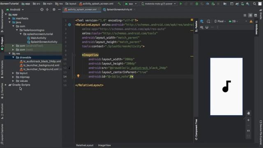
Task: Expand the manifests folder
Action: pyautogui.click(x=9, y=18)
